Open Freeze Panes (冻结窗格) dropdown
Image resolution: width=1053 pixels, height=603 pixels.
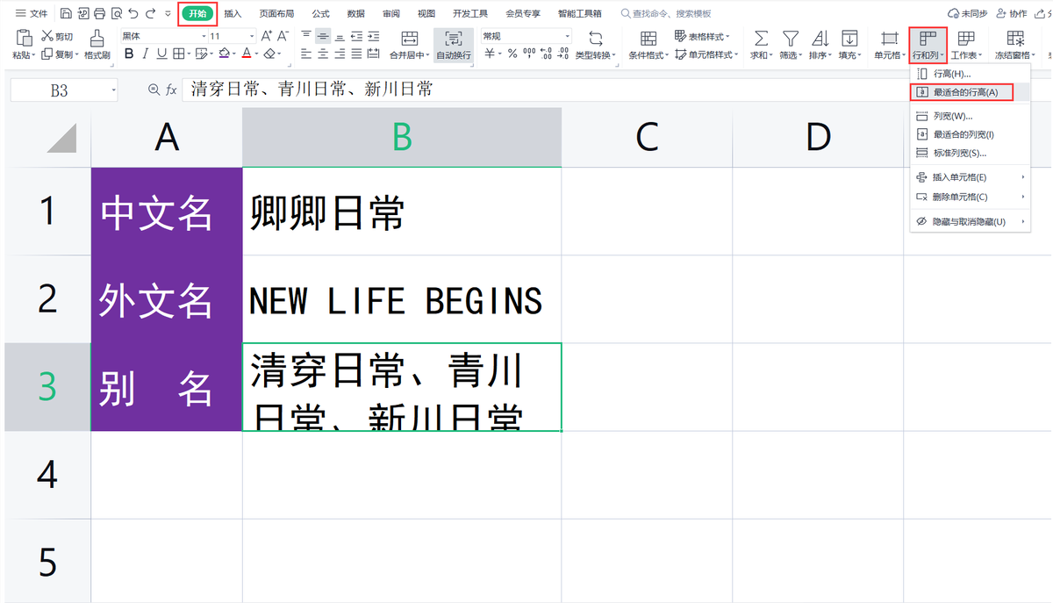point(1016,45)
